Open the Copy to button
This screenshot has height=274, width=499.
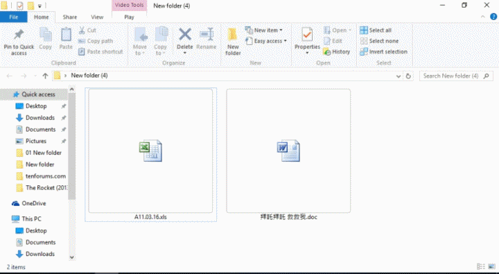pyautogui.click(x=161, y=41)
